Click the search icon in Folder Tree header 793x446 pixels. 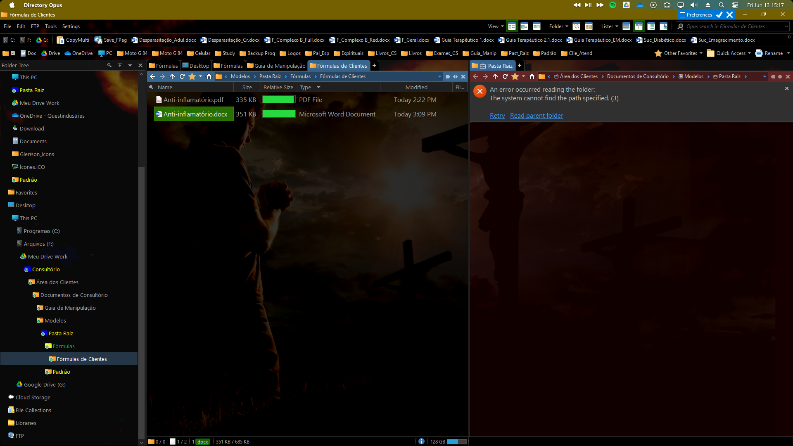point(109,65)
